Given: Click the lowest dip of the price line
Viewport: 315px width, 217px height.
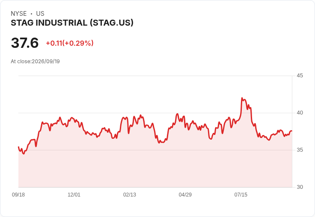Looking at the screenshot, I should [x=24, y=154].
